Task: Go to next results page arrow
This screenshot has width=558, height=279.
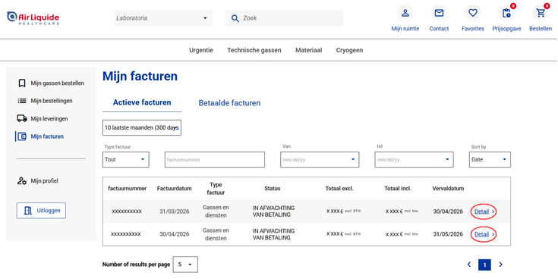Action: coord(501,265)
